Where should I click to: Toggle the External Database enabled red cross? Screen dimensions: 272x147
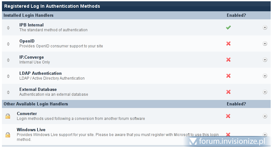228,92
